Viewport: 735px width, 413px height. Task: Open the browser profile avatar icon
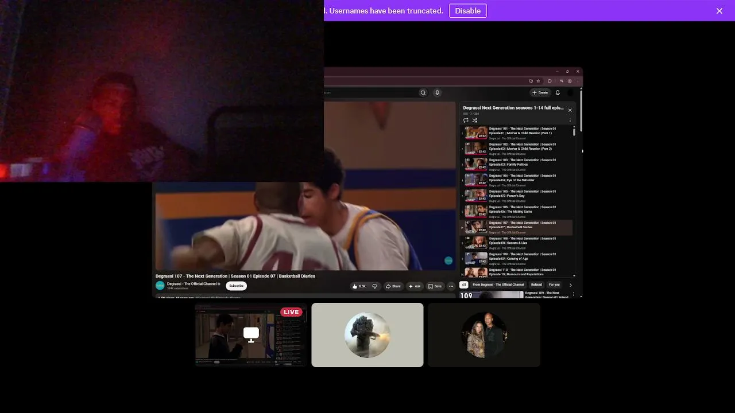[x=570, y=81]
